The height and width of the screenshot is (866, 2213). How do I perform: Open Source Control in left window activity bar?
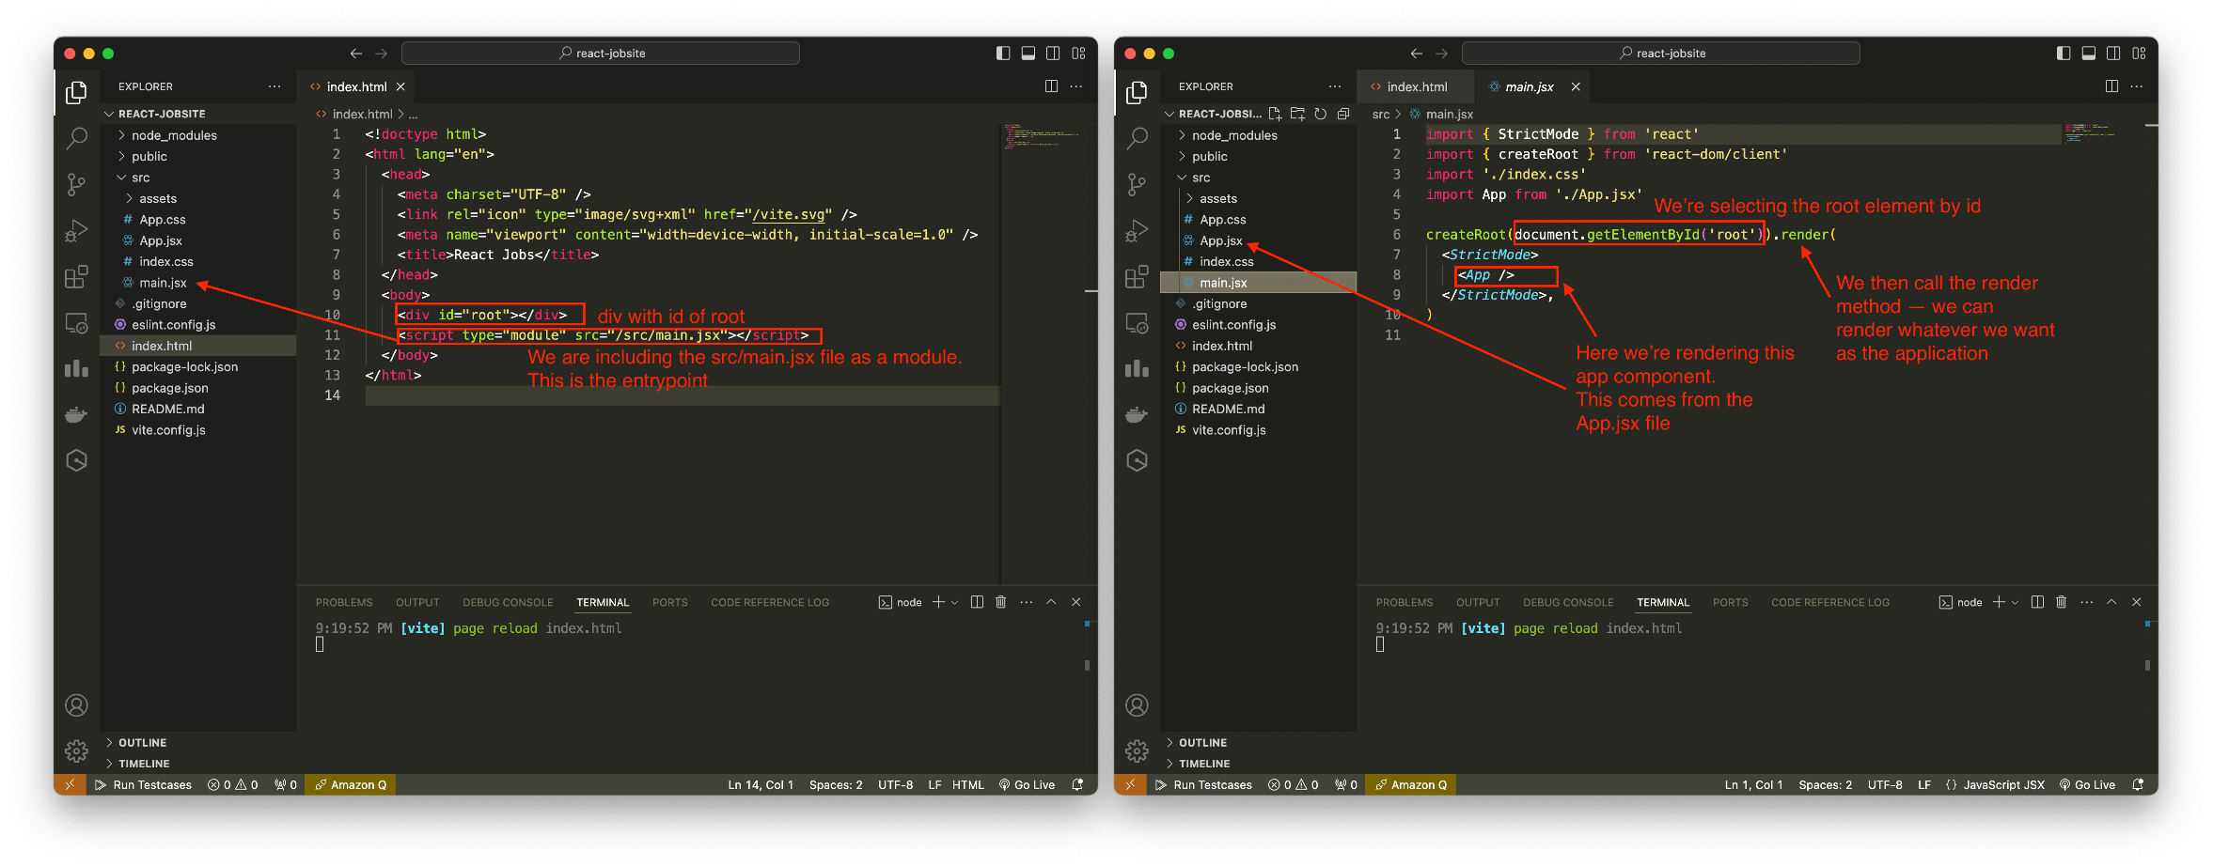coord(76,184)
